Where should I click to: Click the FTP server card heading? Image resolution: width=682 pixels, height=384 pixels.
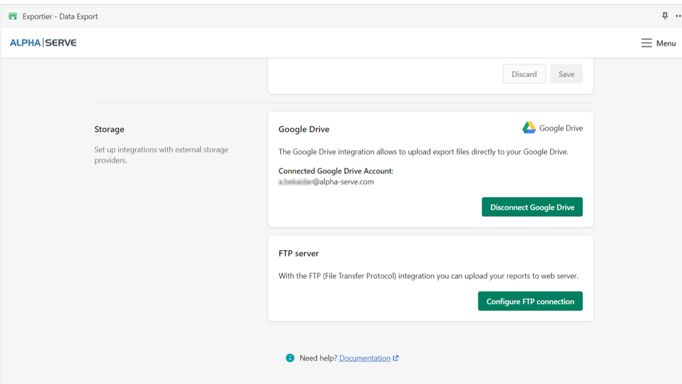299,253
